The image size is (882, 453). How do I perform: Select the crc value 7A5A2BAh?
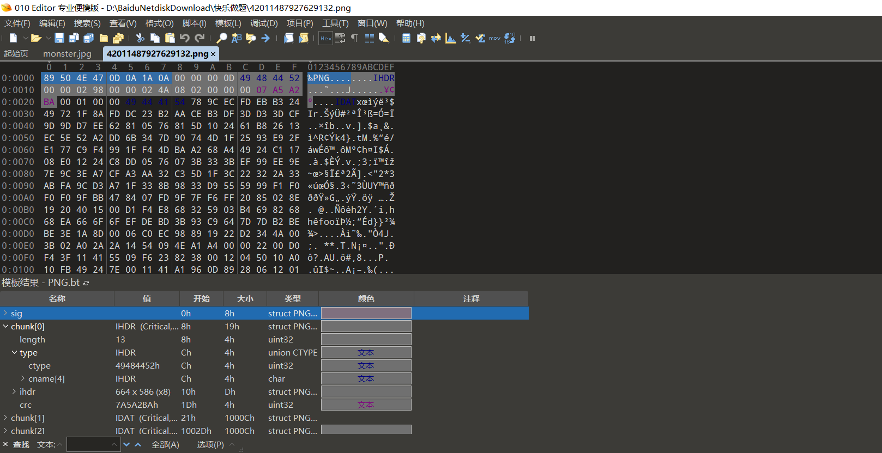pyautogui.click(x=137, y=405)
